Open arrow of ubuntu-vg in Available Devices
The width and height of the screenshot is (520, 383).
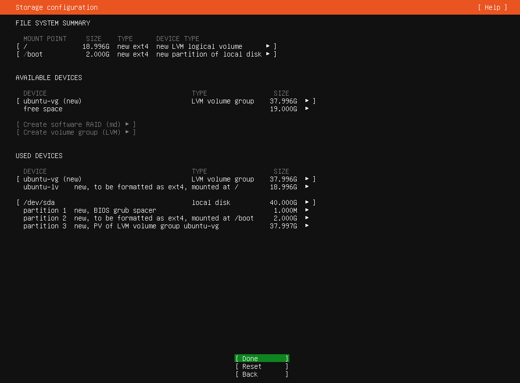[x=307, y=101]
